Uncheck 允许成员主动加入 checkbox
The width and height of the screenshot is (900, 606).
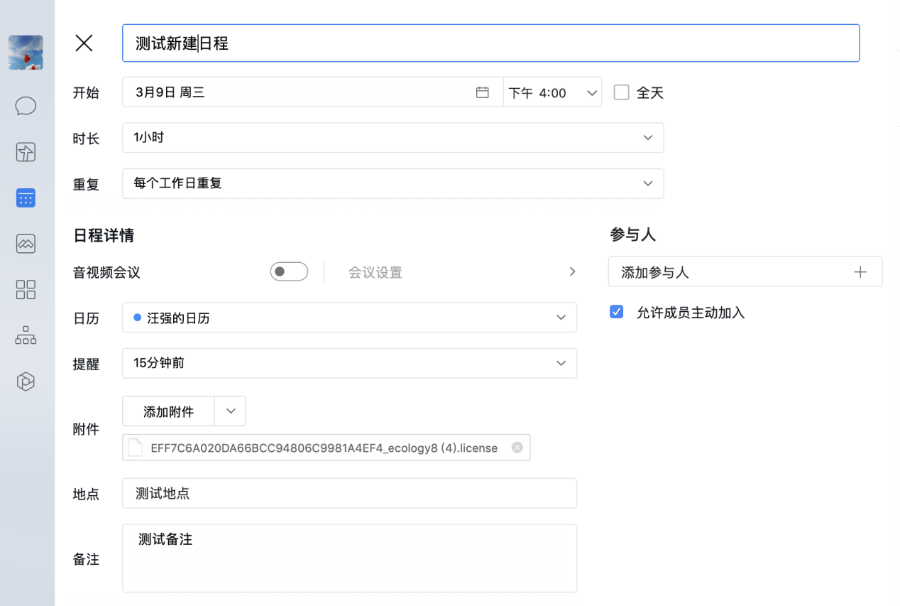point(617,312)
